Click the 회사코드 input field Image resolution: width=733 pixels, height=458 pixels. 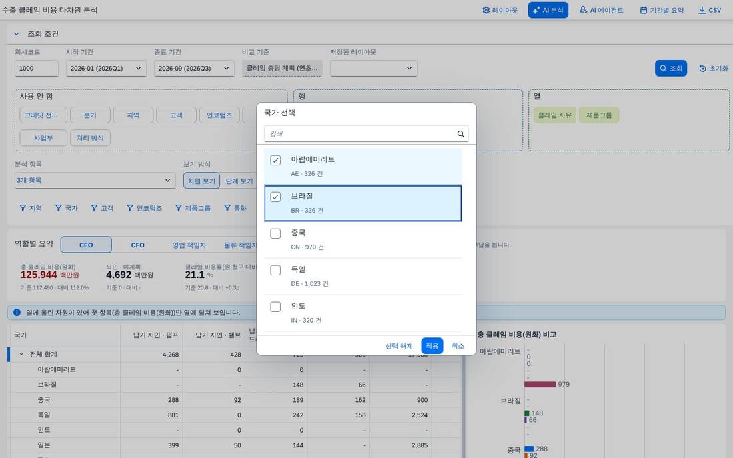point(37,68)
